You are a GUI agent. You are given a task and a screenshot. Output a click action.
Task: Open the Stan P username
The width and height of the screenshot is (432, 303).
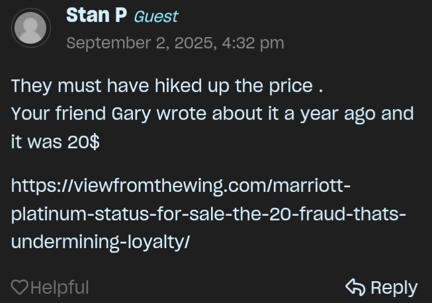click(x=97, y=16)
